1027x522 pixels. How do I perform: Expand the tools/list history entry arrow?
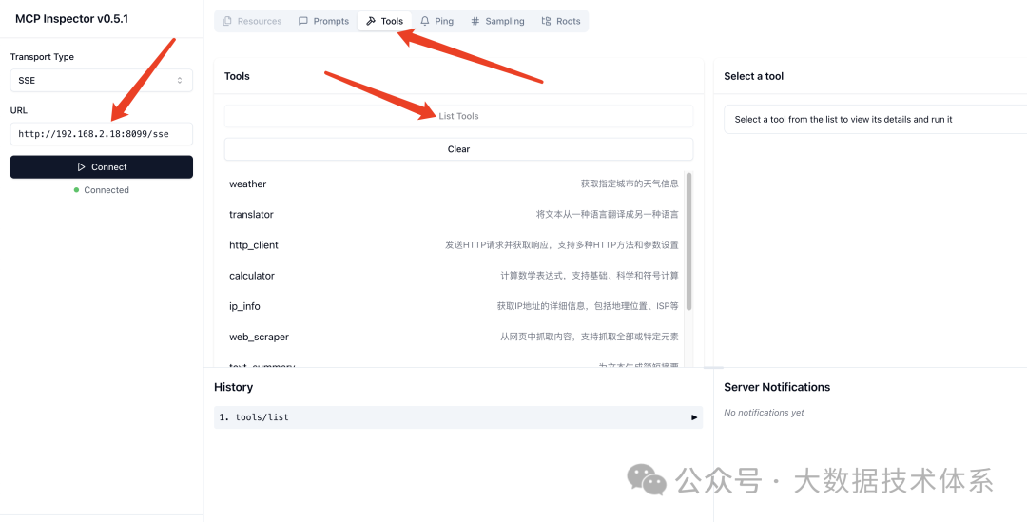pos(694,417)
